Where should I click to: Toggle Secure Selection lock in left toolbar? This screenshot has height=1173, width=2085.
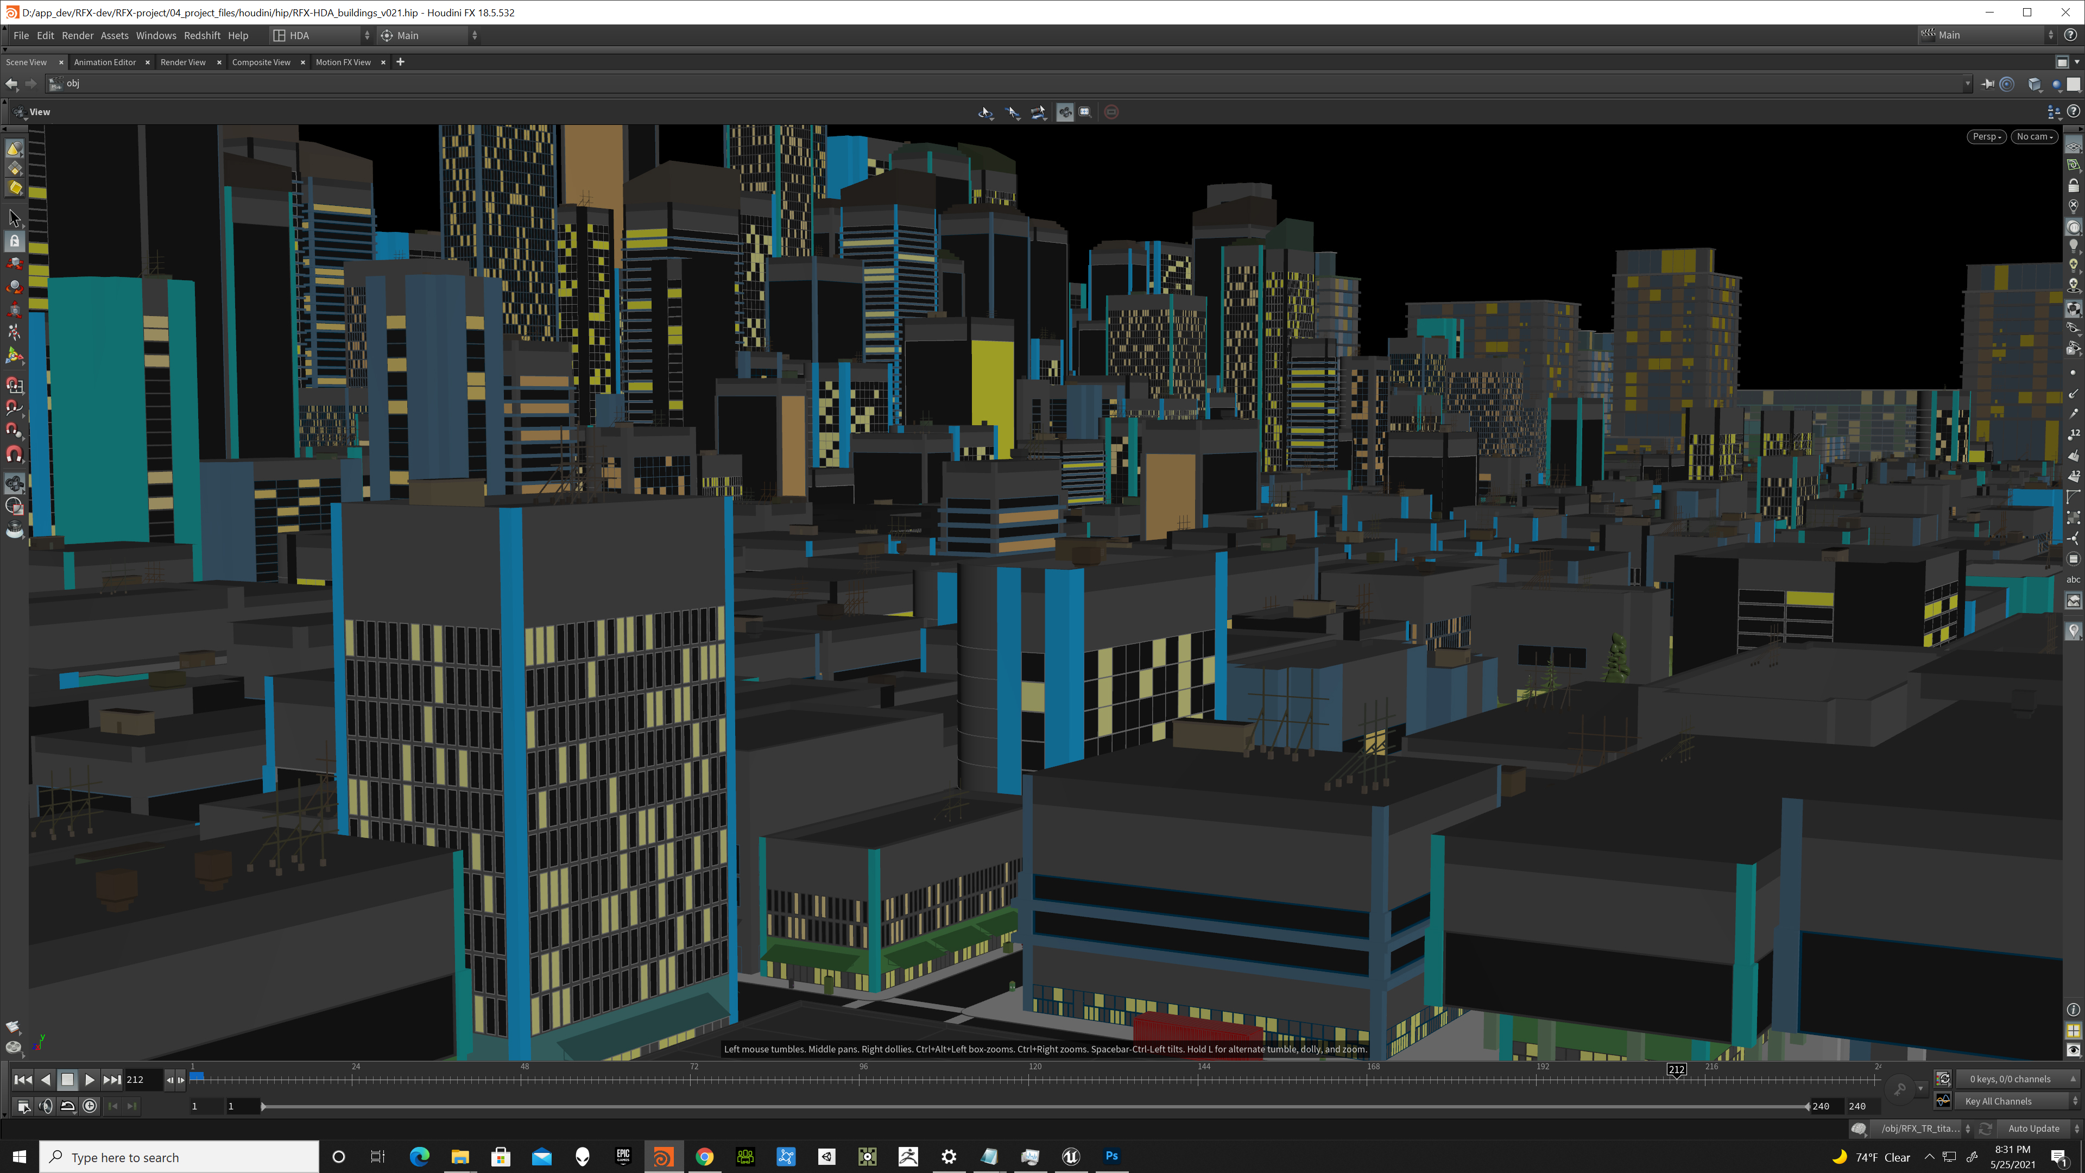tap(15, 241)
